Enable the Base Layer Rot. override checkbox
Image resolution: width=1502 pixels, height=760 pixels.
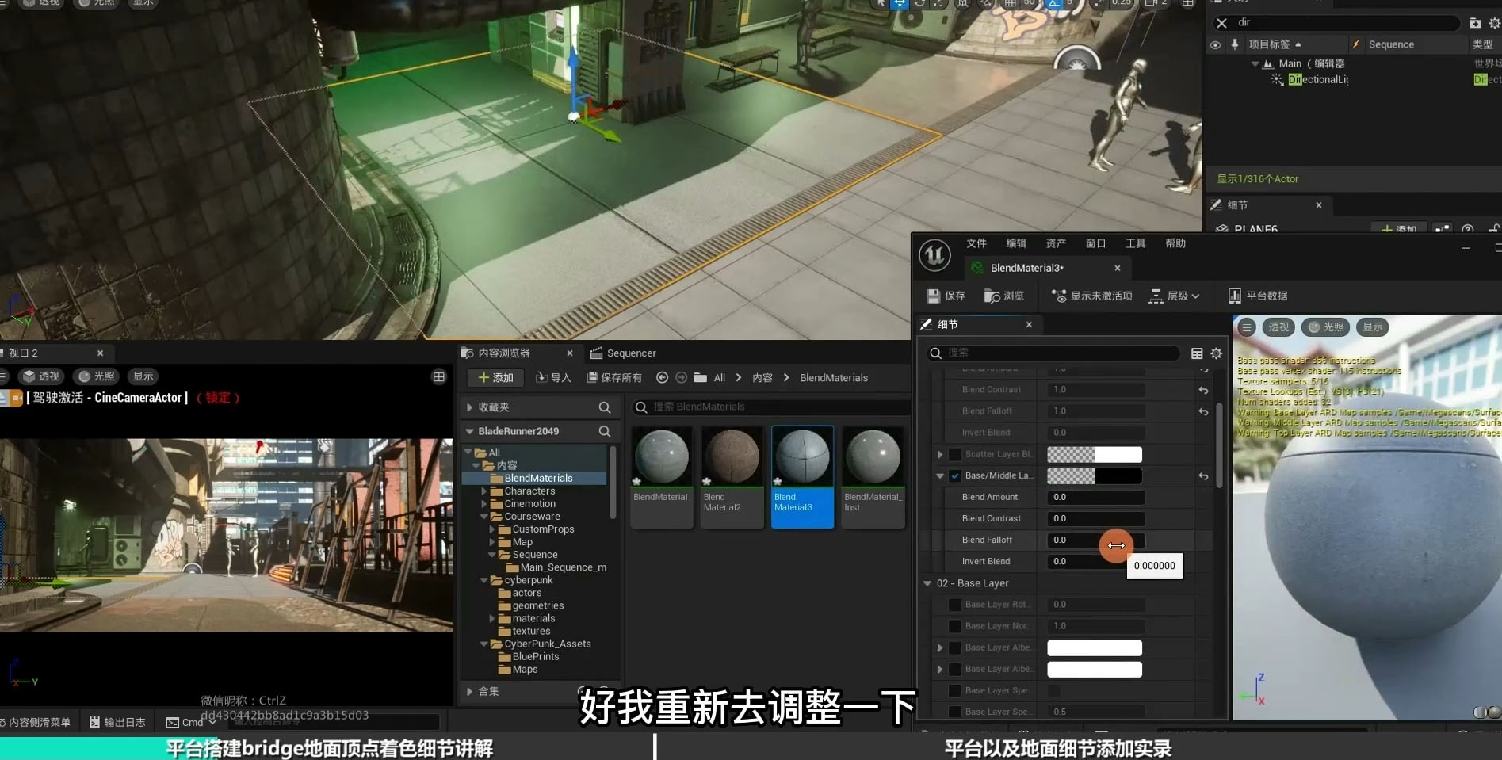point(955,605)
